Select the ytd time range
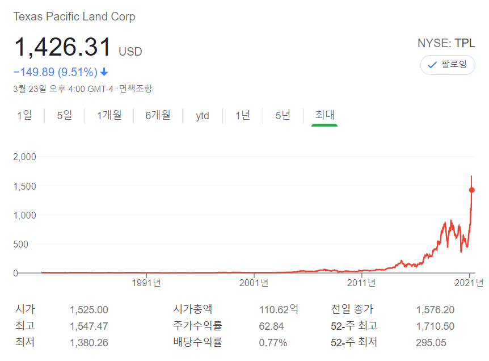This screenshot has height=361, width=489. coord(201,115)
